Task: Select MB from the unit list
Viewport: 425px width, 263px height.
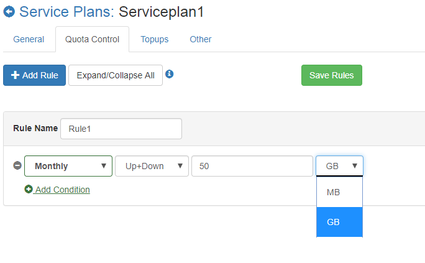Action: pyautogui.click(x=339, y=192)
